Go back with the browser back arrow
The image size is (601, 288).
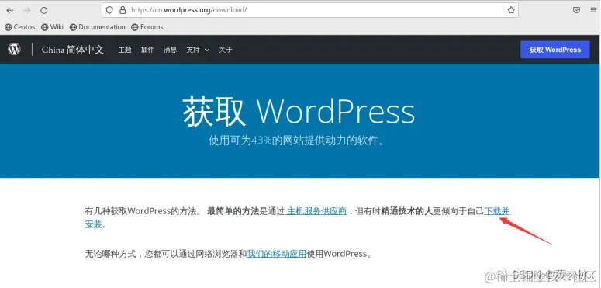(x=9, y=10)
